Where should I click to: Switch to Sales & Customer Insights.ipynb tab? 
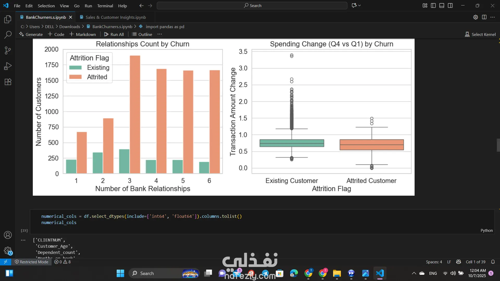115,17
